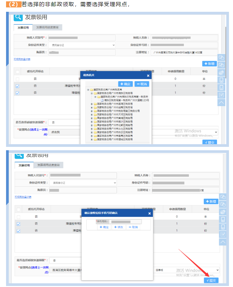Close the 税务机关 dialog with the X
The height and width of the screenshot is (287, 233).
[148, 76]
